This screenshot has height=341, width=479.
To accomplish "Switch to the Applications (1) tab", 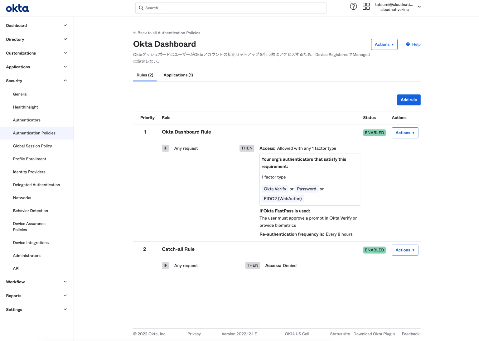I will [x=178, y=75].
